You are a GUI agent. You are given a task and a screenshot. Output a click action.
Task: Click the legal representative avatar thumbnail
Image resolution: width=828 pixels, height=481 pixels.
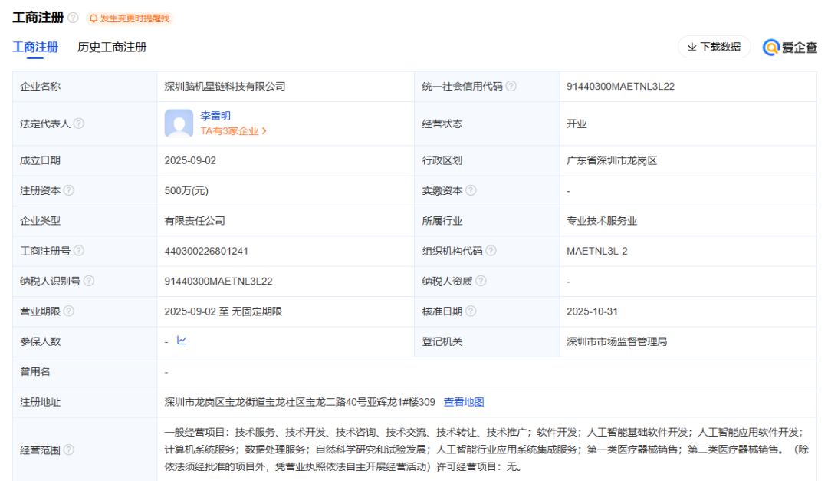(178, 123)
